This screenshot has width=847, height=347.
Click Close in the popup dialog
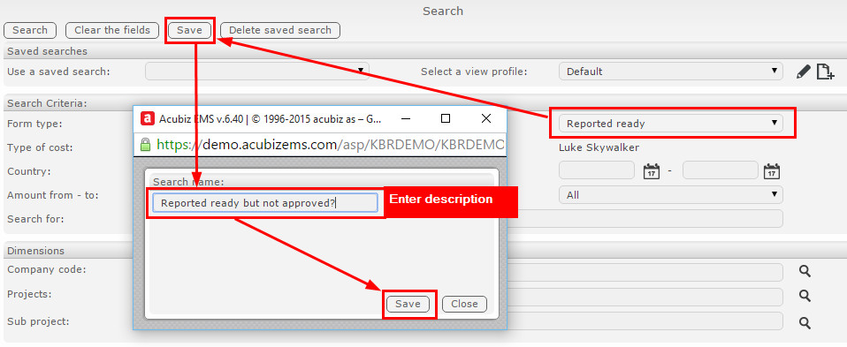(x=464, y=305)
